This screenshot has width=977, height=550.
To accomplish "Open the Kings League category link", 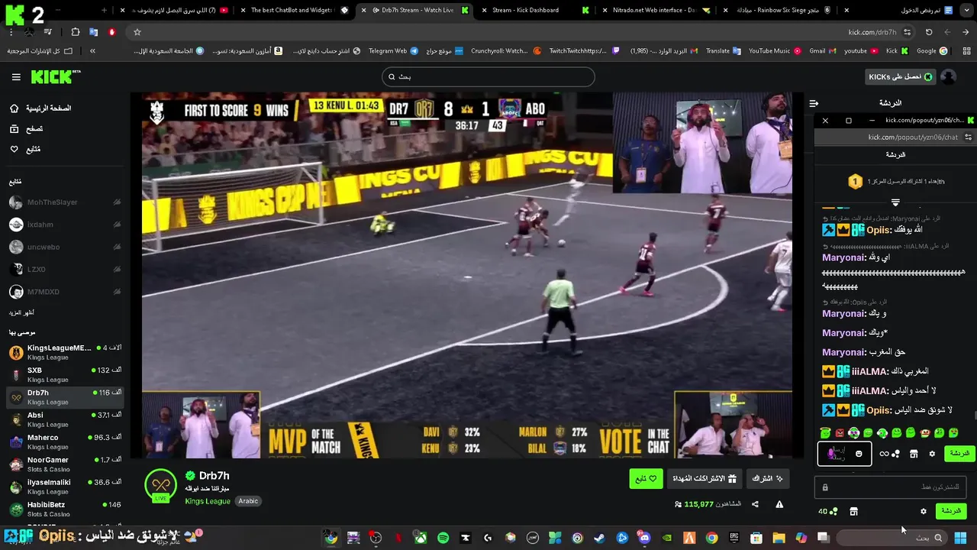I will click(x=208, y=501).
